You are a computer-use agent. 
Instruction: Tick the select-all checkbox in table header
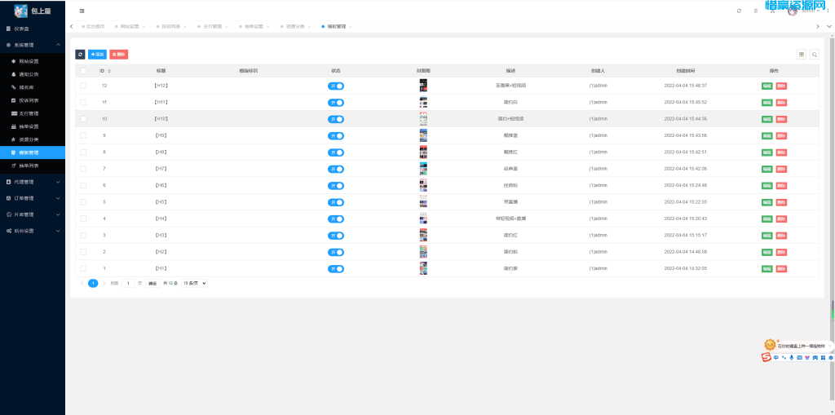click(x=83, y=71)
